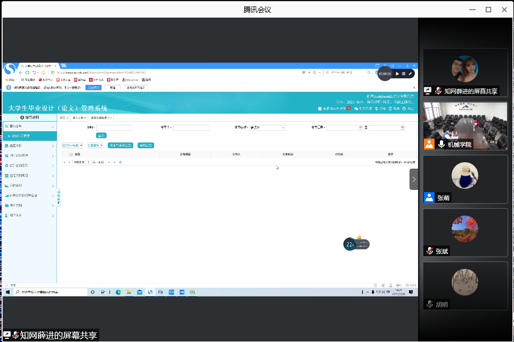Viewport: 514px width, 342px height.
Task: Click the title input field in search form
Action: (x=115, y=128)
